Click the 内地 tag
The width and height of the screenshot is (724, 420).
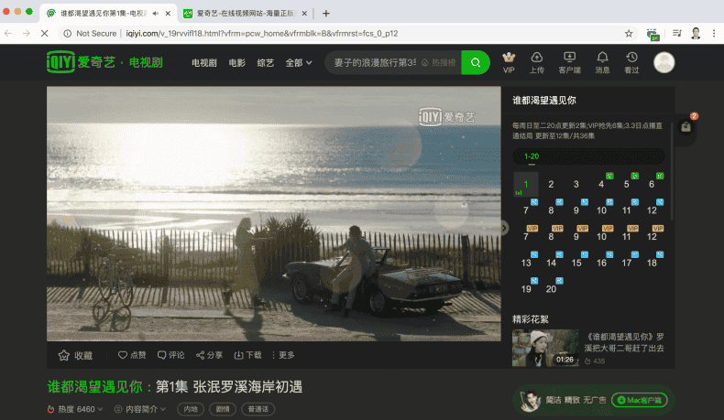click(x=191, y=409)
